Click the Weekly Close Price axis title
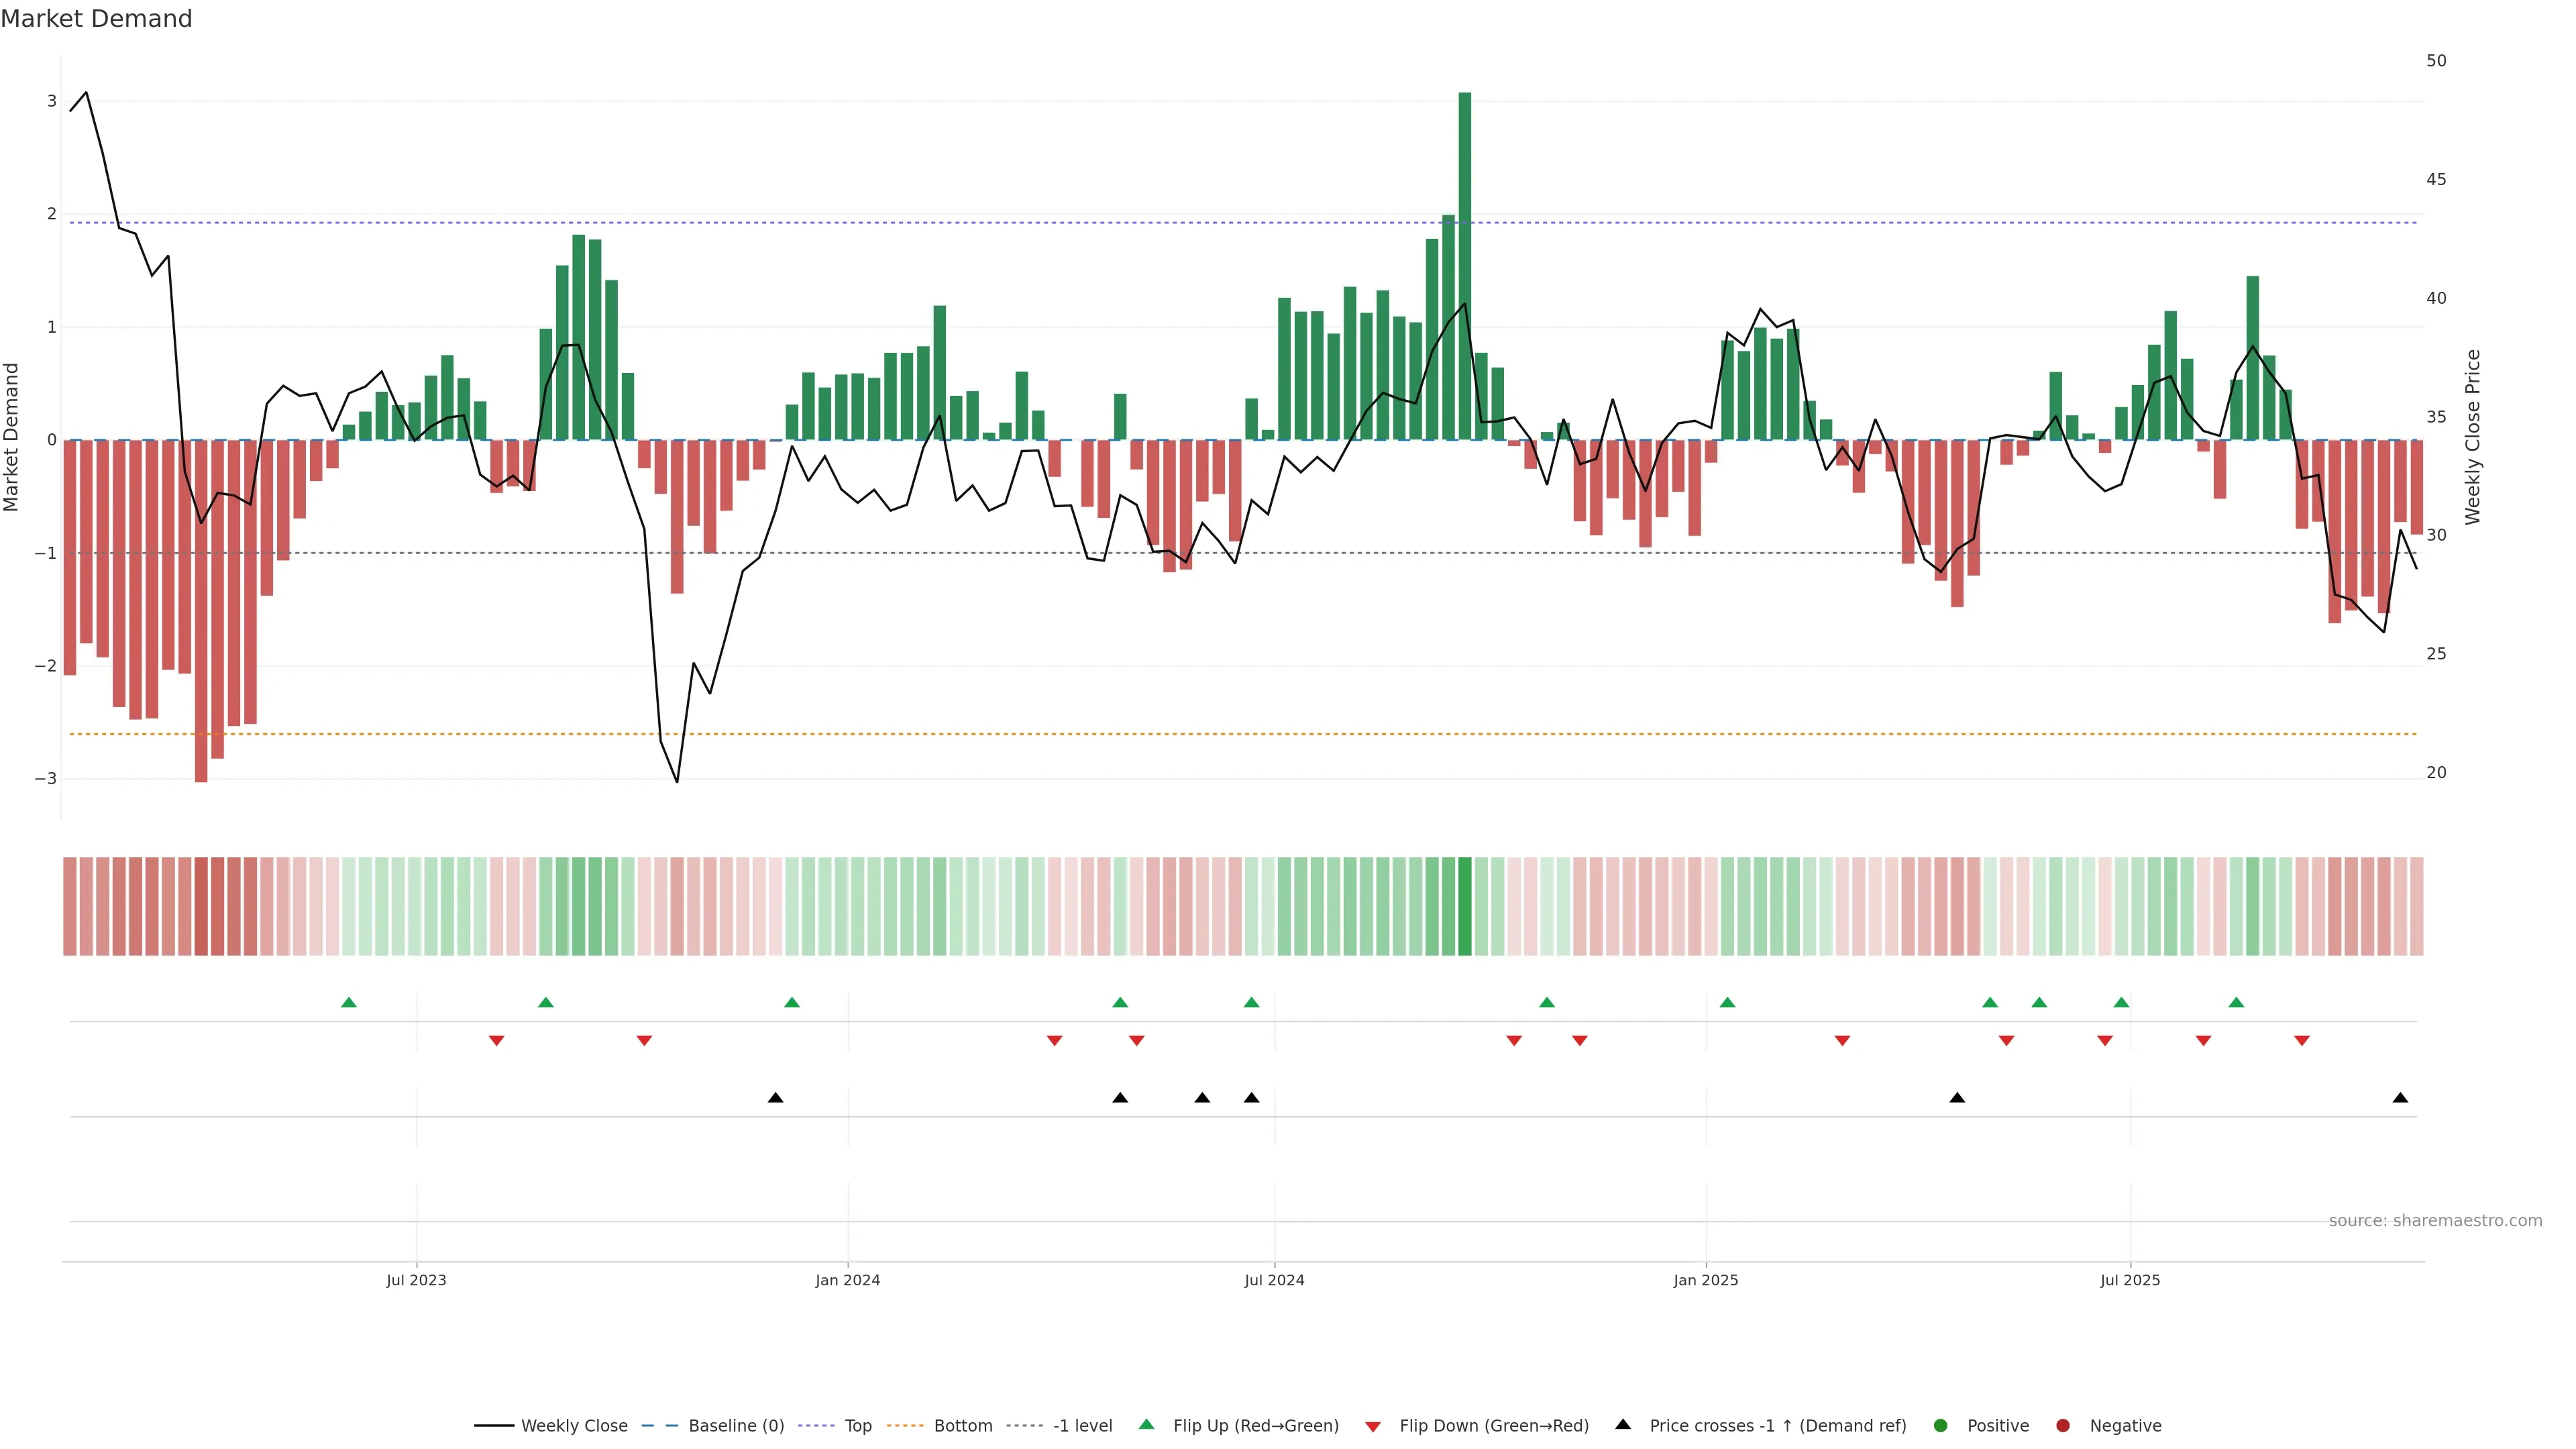 [2473, 437]
